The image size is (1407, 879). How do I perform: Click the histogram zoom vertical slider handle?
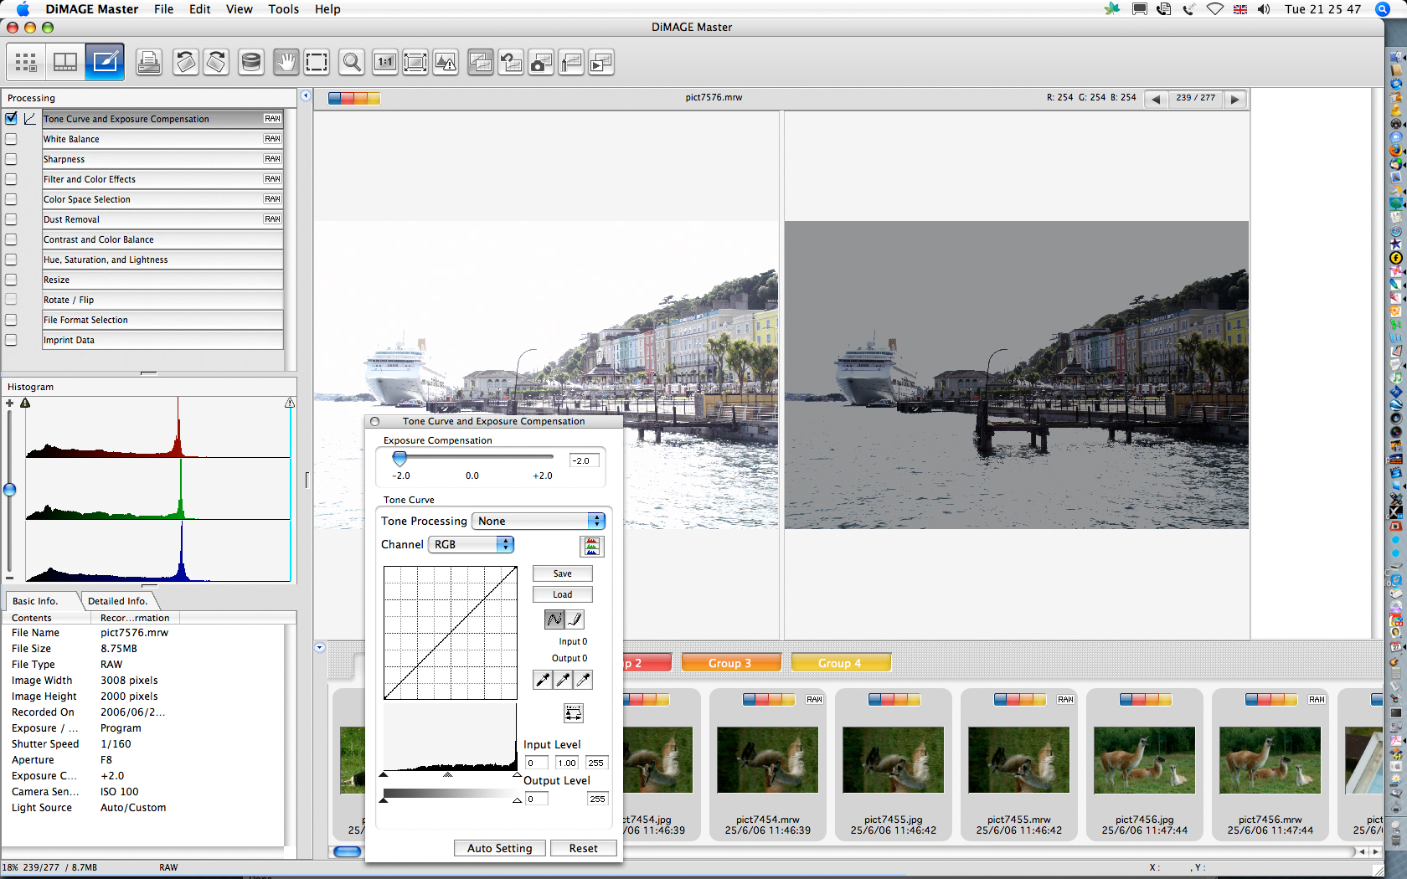pyautogui.click(x=9, y=490)
